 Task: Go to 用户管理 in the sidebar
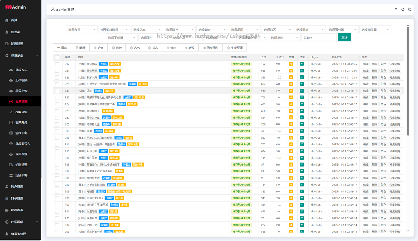click(17, 186)
